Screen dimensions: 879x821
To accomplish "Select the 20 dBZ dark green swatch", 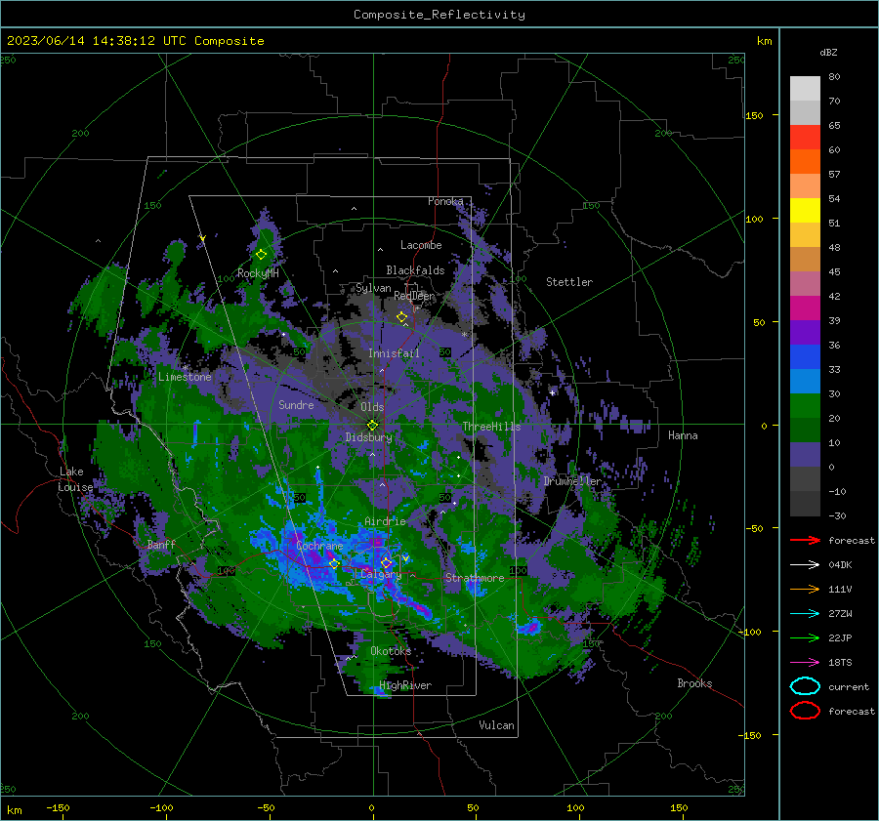I will pyautogui.click(x=805, y=430).
